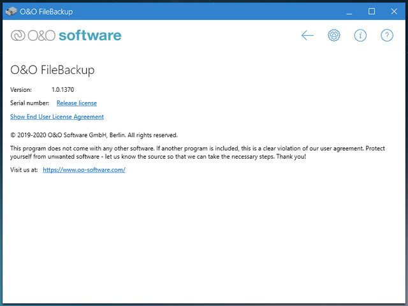The height and width of the screenshot is (306, 408).
Task: Click the 'Serial number:' label
Action: pyautogui.click(x=29, y=103)
